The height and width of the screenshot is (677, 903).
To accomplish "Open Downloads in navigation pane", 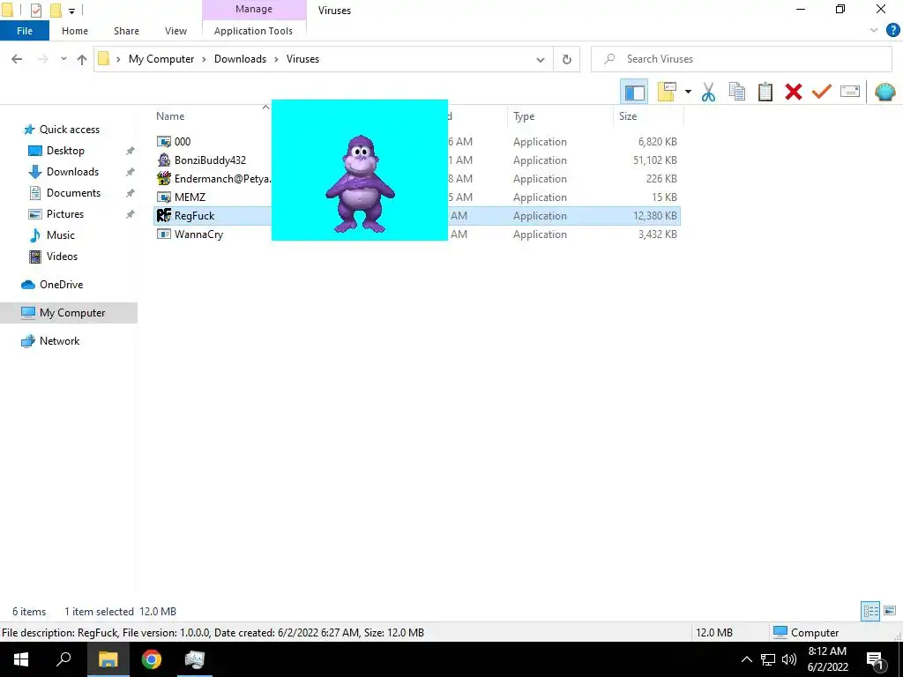I will coord(72,172).
